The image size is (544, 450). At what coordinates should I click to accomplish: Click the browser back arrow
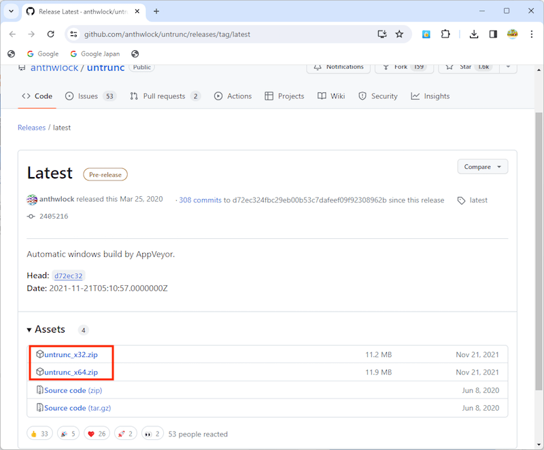(12, 34)
